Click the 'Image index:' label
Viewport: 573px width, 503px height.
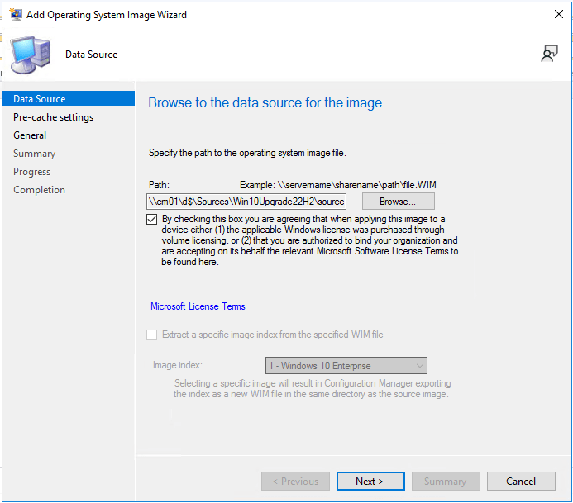(178, 365)
